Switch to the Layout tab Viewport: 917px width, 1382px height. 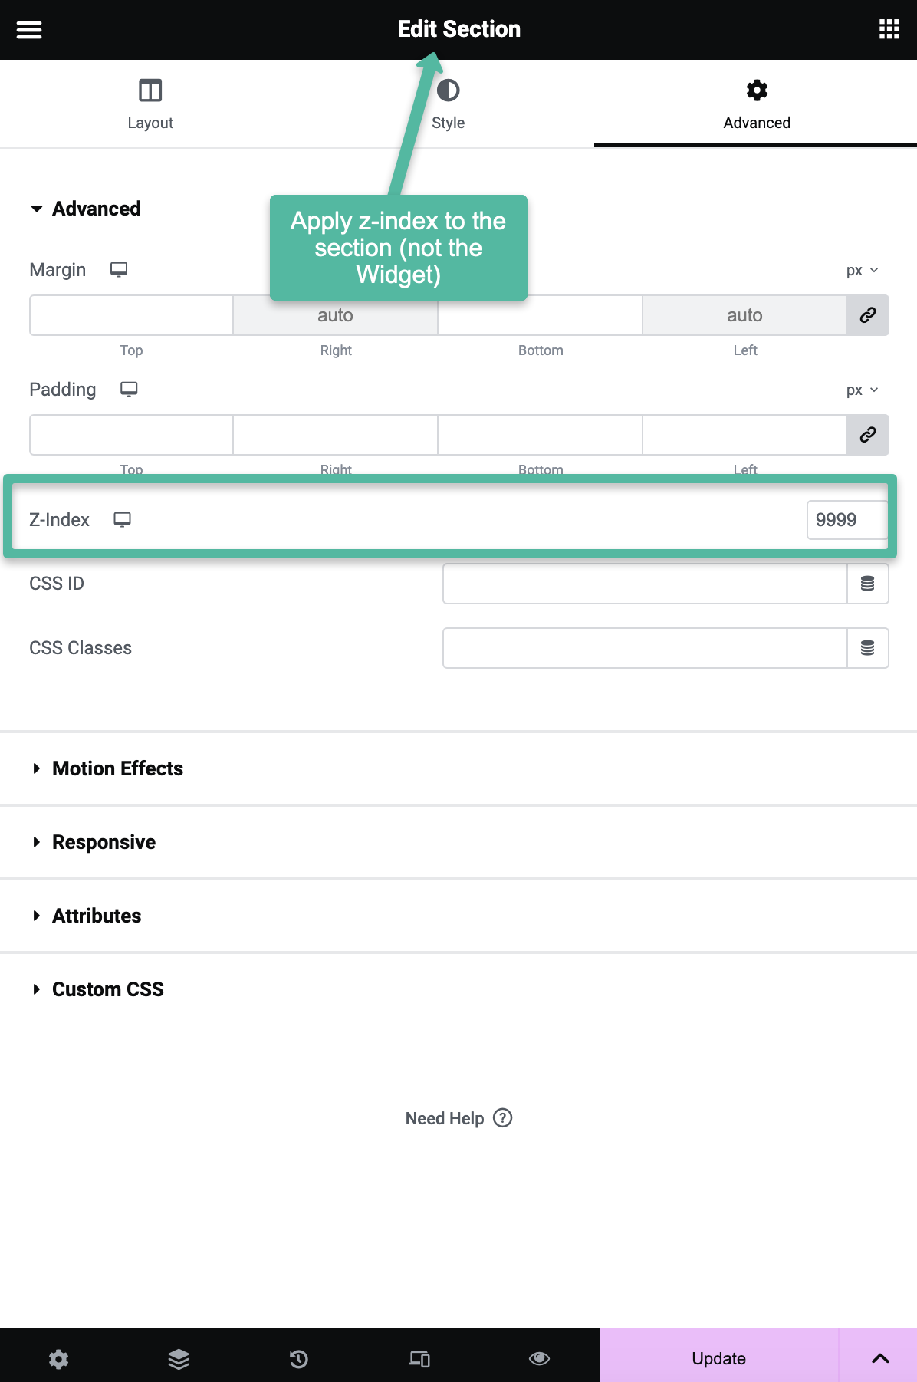click(x=150, y=104)
